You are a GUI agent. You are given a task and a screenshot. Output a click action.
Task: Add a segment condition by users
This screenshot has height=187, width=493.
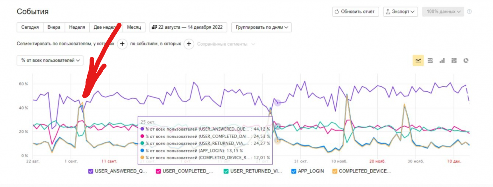click(x=122, y=44)
